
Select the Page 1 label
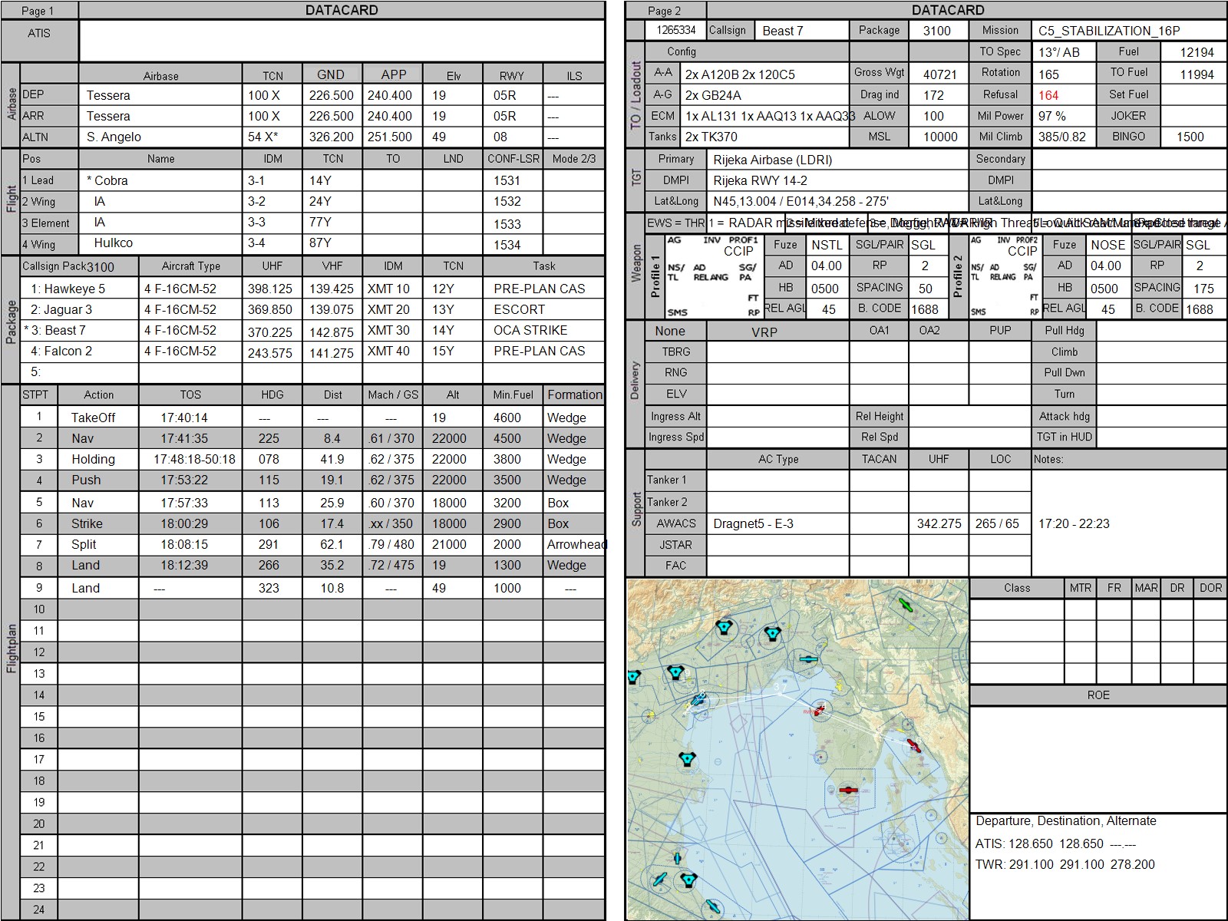point(38,11)
